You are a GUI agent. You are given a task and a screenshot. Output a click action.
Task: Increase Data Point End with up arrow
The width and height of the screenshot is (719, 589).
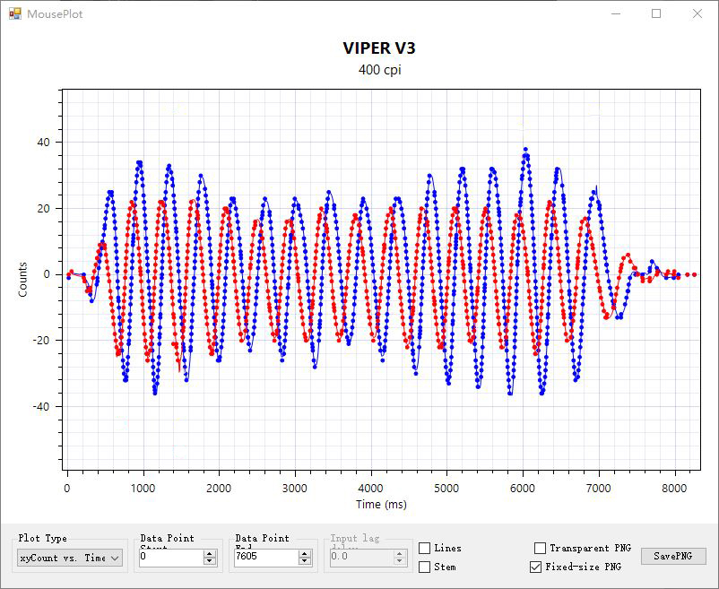[x=305, y=554]
